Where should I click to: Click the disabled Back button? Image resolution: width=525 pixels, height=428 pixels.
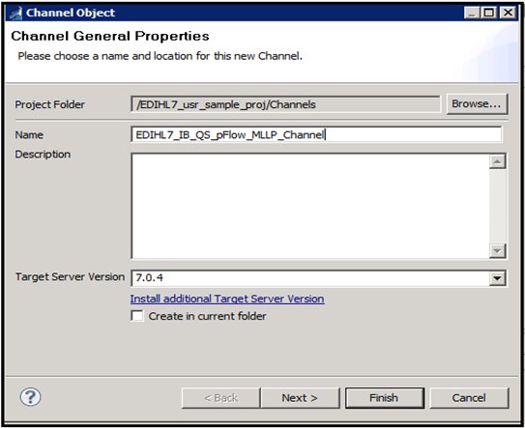tap(221, 398)
